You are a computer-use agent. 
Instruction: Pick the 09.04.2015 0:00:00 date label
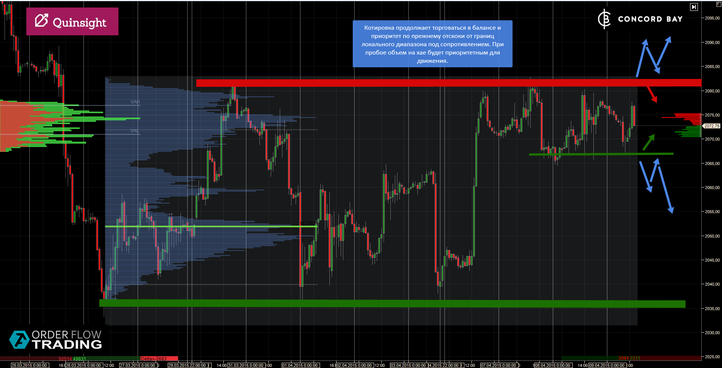(607, 365)
